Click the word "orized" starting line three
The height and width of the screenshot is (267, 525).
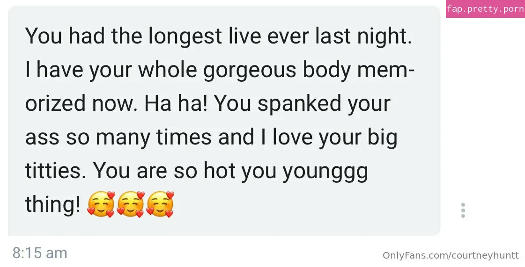[55, 103]
